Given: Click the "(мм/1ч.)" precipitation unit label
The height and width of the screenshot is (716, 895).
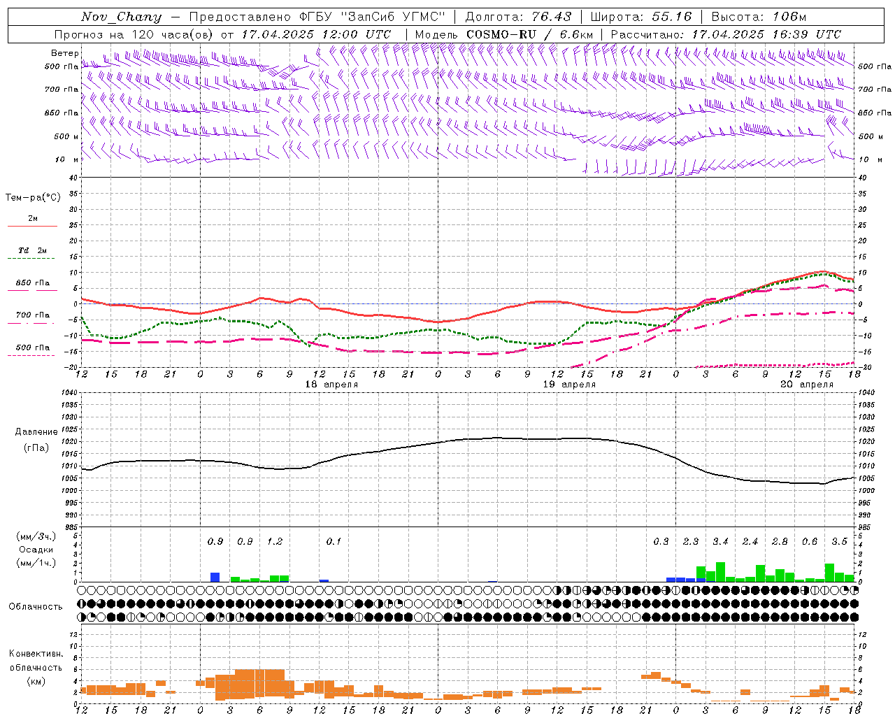Looking at the screenshot, I should [36, 563].
